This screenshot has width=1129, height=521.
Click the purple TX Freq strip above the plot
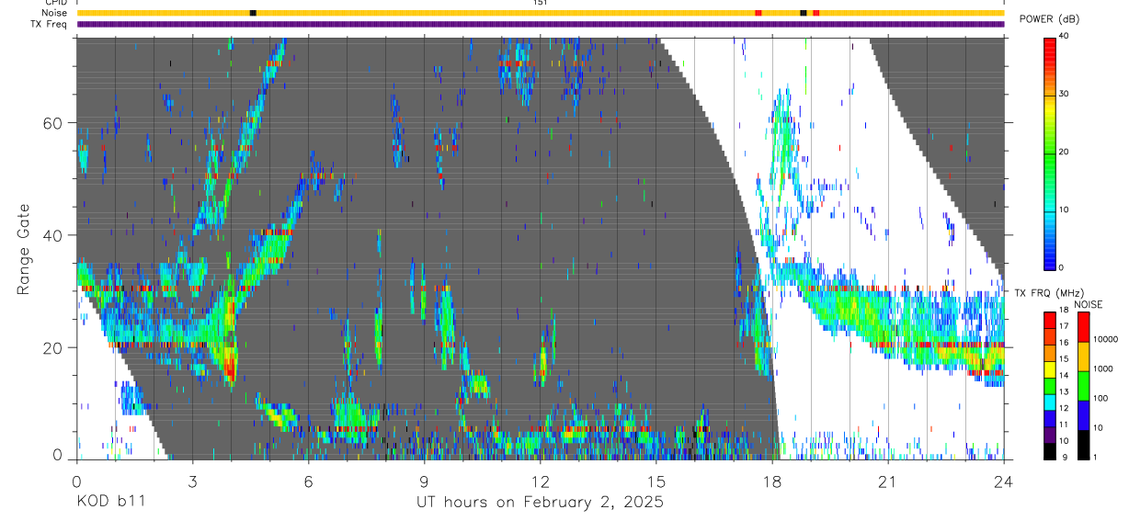tap(541, 24)
